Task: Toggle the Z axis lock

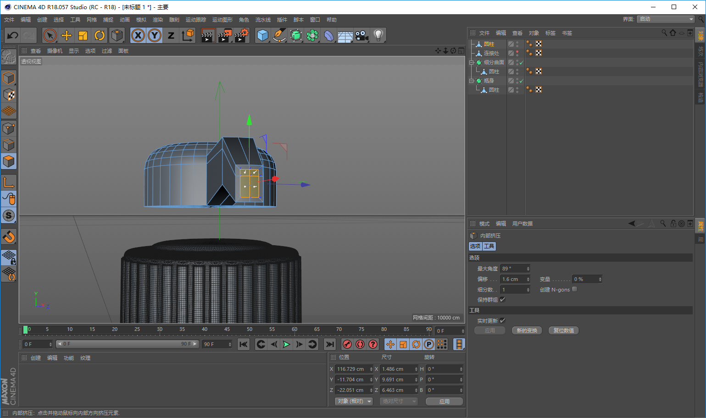Action: tap(171, 35)
